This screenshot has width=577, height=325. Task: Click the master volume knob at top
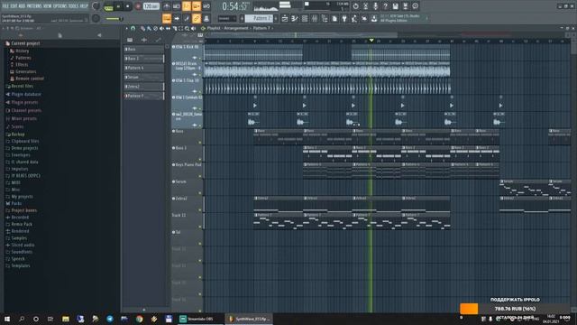96,6
